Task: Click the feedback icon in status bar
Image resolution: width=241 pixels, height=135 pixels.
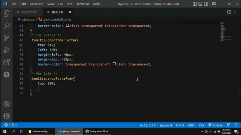Action: [229, 125]
